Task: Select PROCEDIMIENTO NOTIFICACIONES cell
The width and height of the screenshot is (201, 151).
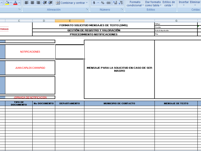Action: [x=93, y=34]
